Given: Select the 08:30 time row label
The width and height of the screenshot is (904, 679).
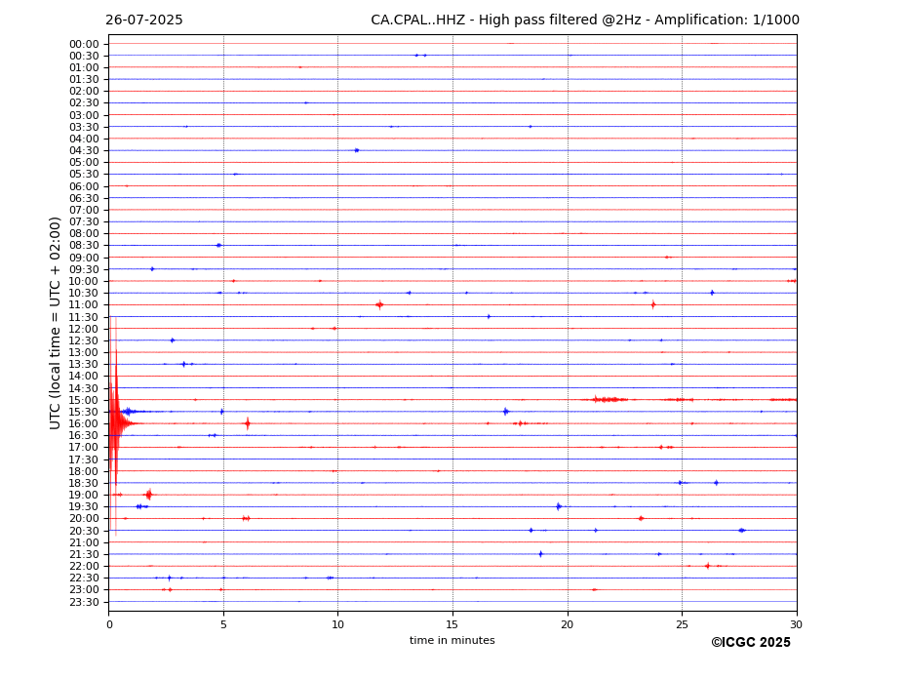Looking at the screenshot, I should click(84, 246).
